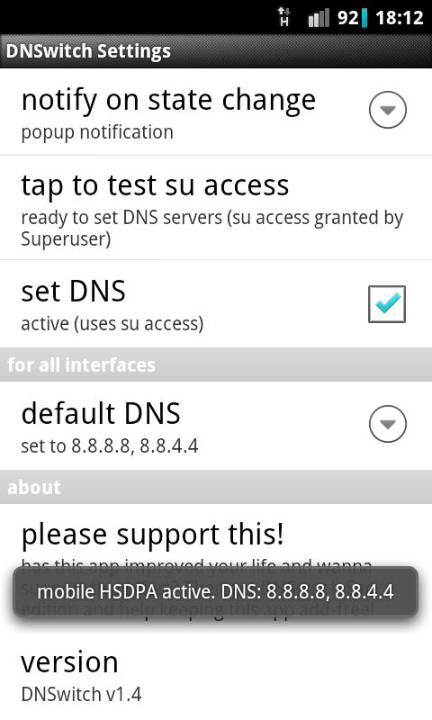432x720 pixels.
Task: Tap the about section header
Action: point(216,487)
